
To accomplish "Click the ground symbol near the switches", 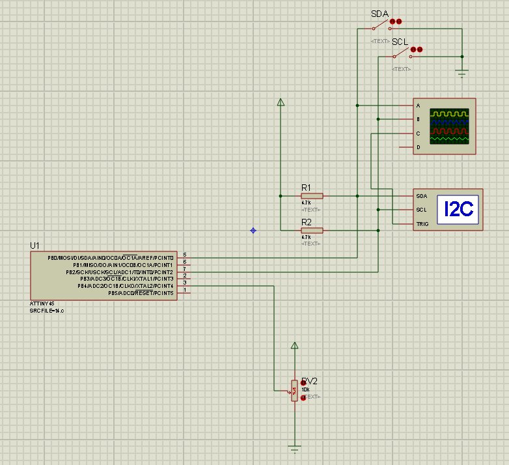I will [461, 72].
